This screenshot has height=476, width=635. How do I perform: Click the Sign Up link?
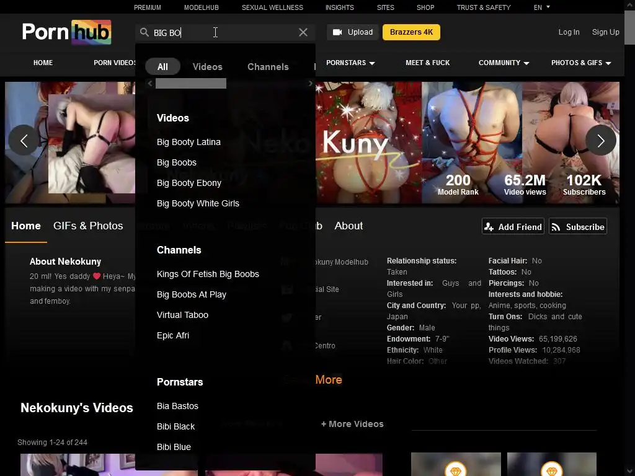605,32
